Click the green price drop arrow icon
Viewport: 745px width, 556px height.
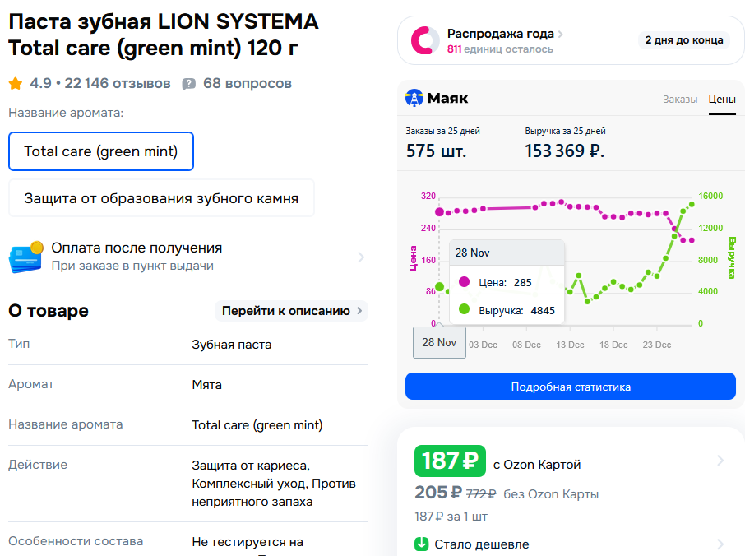tap(422, 544)
